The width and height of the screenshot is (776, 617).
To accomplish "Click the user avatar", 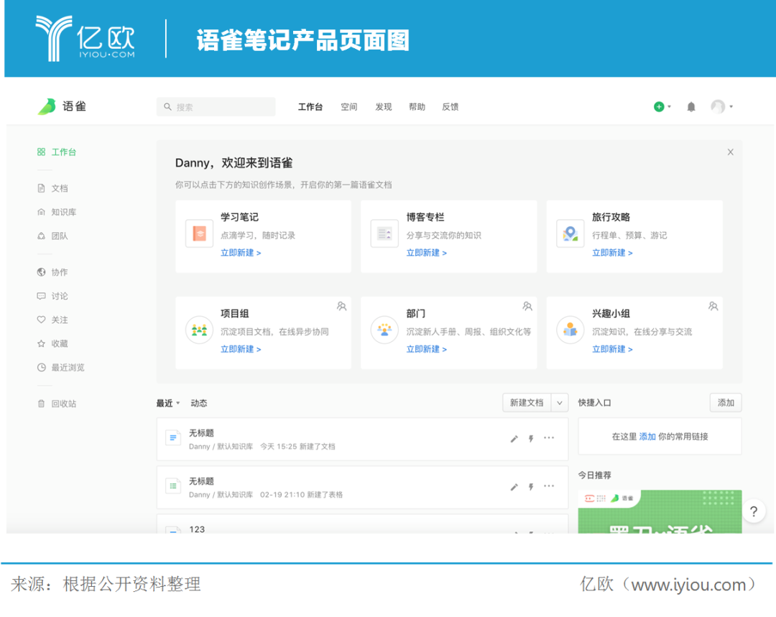I will point(718,106).
